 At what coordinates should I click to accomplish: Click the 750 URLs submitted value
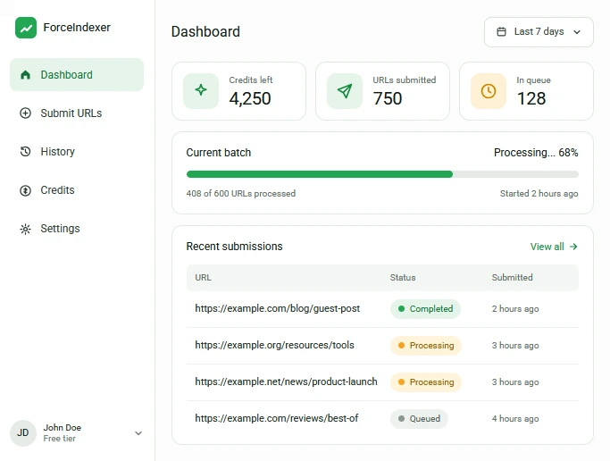coord(387,98)
